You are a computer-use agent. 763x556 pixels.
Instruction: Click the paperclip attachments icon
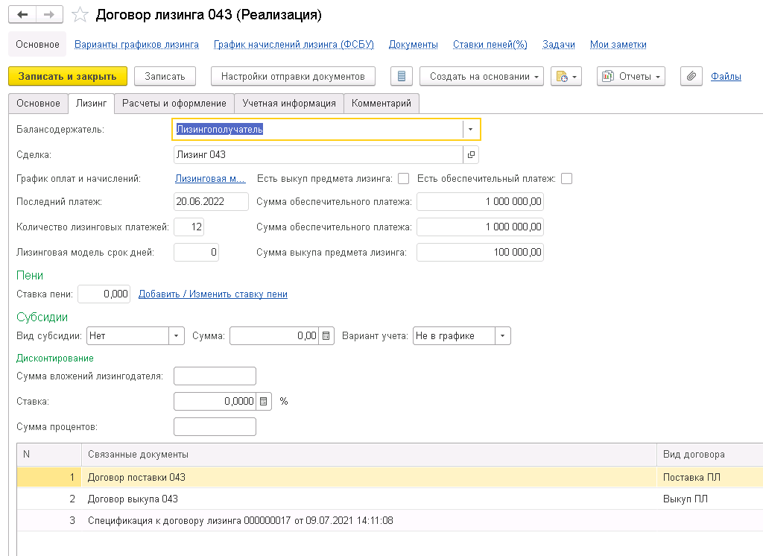691,76
